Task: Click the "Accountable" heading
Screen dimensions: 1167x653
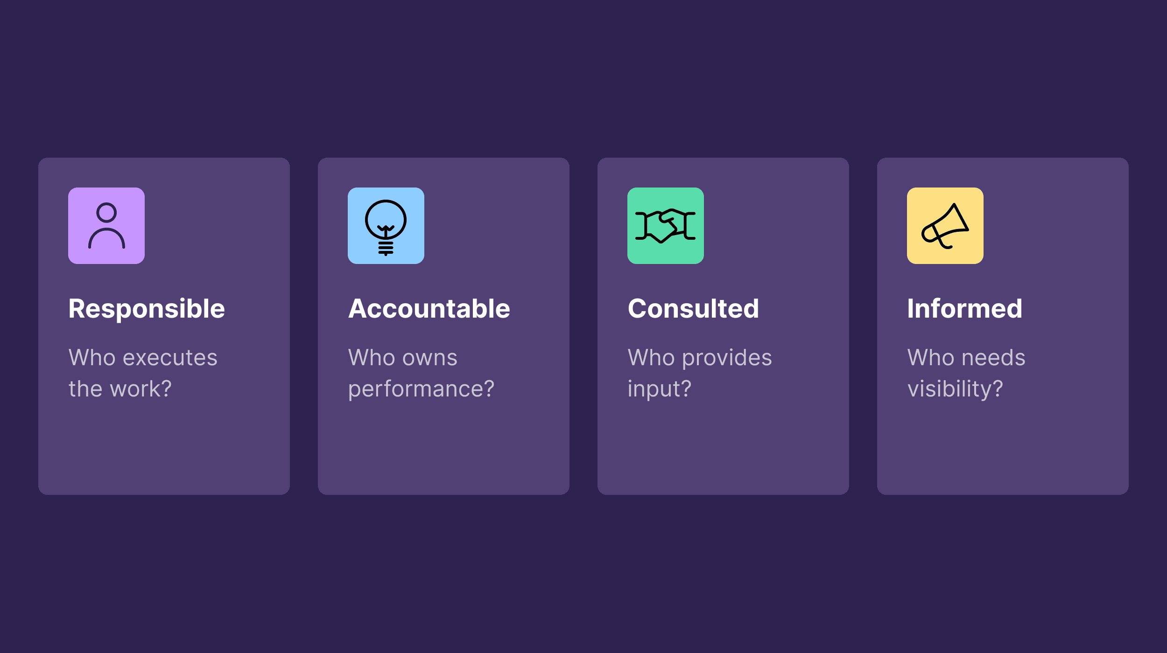Action: click(x=429, y=309)
